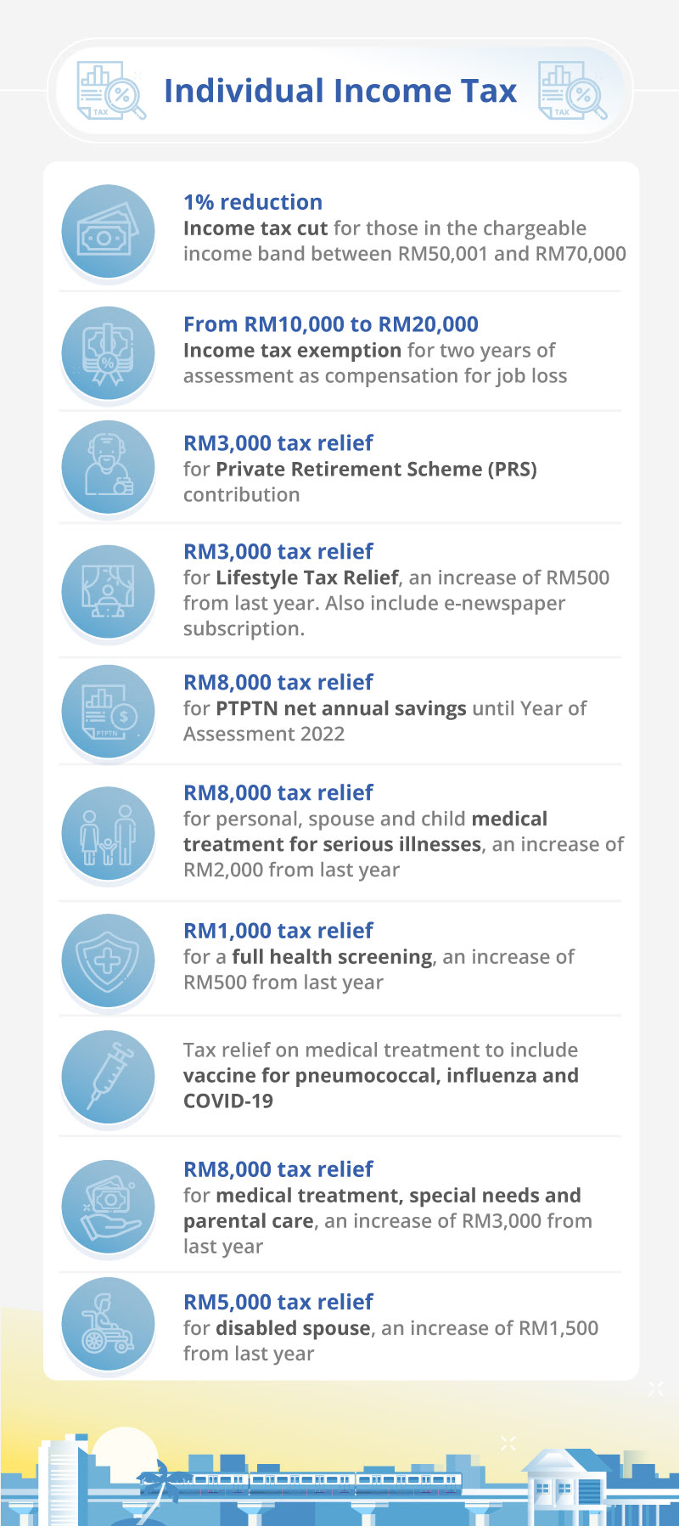Click the tax exemption certificate icon
Image resolution: width=679 pixels, height=1526 pixels.
pos(108,352)
